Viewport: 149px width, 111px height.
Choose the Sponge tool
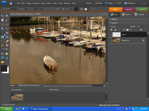tap(3, 62)
